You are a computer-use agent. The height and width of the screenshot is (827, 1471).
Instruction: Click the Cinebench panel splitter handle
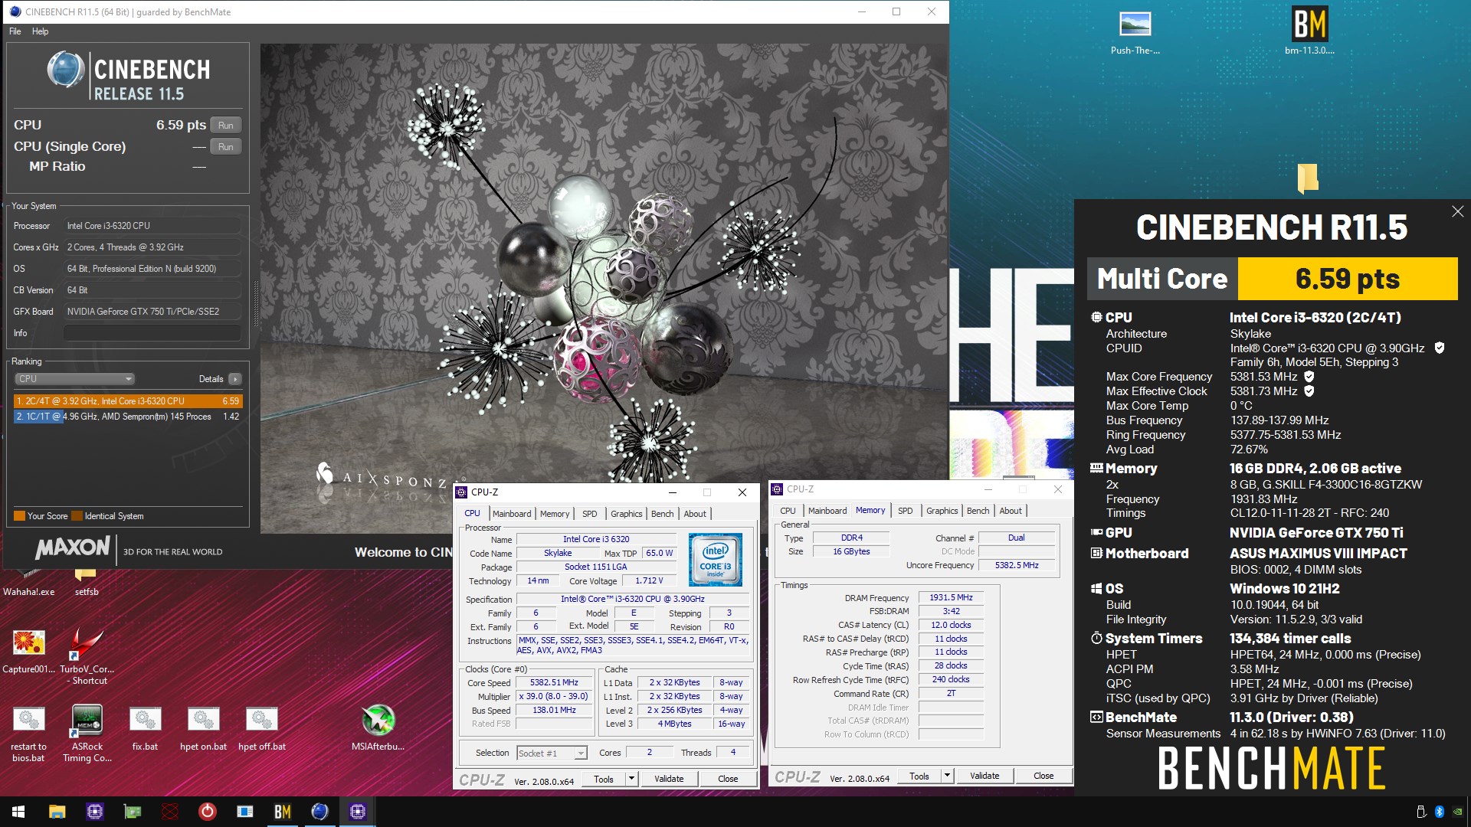[255, 302]
